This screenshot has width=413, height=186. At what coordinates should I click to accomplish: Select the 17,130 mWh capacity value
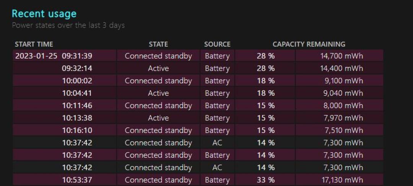pos(342,180)
